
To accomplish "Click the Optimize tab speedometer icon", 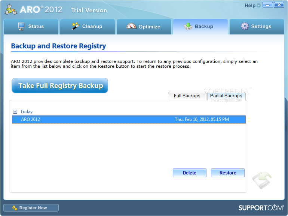I will pos(131,26).
